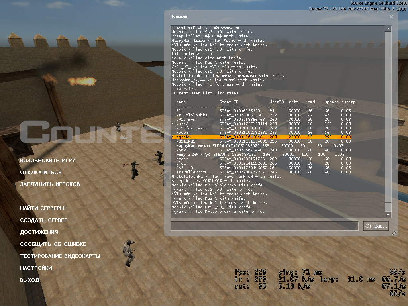Image resolution: width=408 pixels, height=306 pixels.
Task: Select ОТКЛЮЧИТЬСЯ to disconnect from server
Action: [41, 172]
